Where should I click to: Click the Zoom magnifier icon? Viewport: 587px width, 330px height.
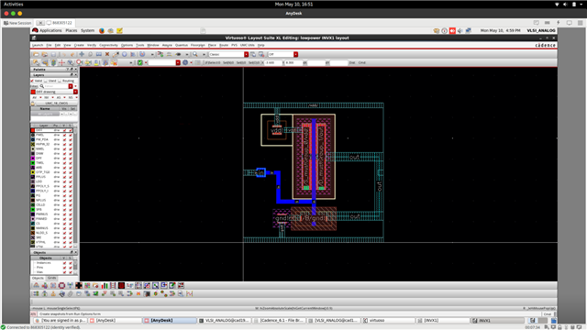coord(195,54)
